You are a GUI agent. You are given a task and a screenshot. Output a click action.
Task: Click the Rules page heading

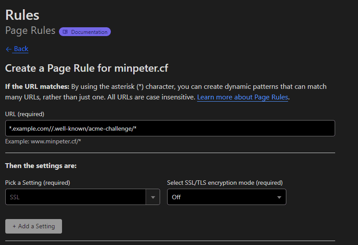[x=22, y=15]
